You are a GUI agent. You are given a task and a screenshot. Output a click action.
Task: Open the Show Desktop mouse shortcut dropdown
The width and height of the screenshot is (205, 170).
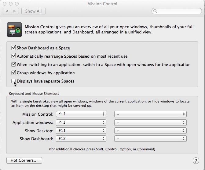click(150, 131)
